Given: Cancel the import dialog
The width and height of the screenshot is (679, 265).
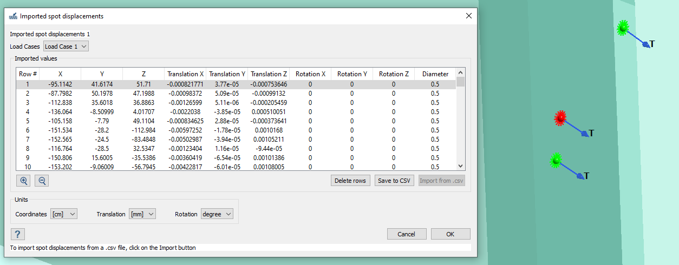Looking at the screenshot, I should (x=406, y=234).
